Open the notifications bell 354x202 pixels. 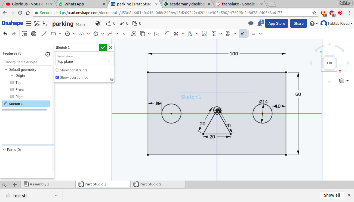coord(260,24)
